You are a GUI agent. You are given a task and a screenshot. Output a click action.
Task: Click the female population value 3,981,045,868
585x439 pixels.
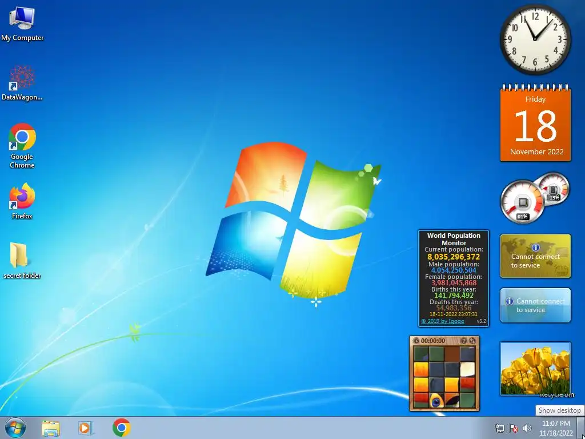tap(454, 283)
